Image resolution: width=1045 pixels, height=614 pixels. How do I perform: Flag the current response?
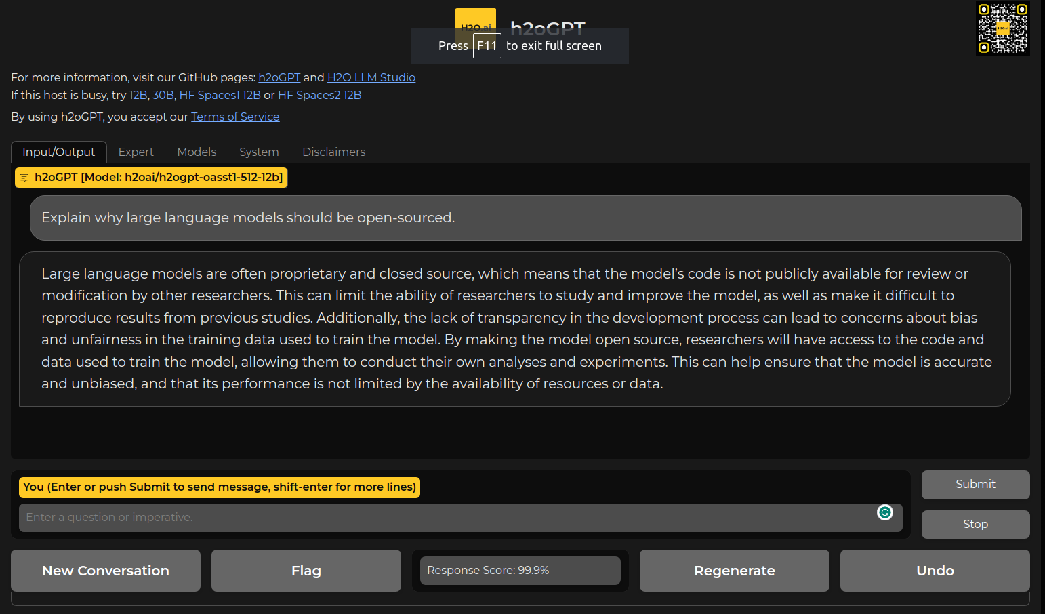coord(306,571)
